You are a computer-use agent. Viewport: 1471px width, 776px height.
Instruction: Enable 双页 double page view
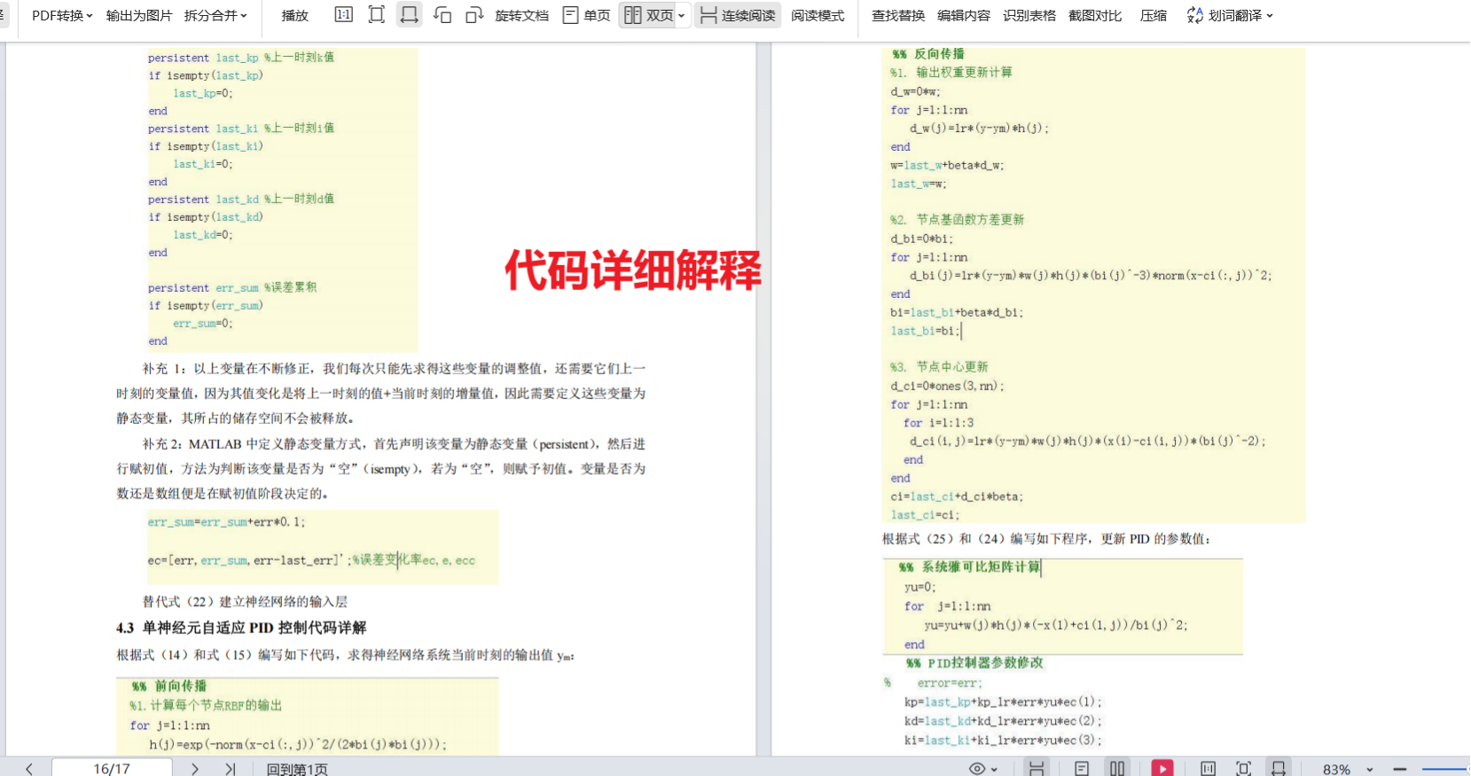pyautogui.click(x=649, y=15)
